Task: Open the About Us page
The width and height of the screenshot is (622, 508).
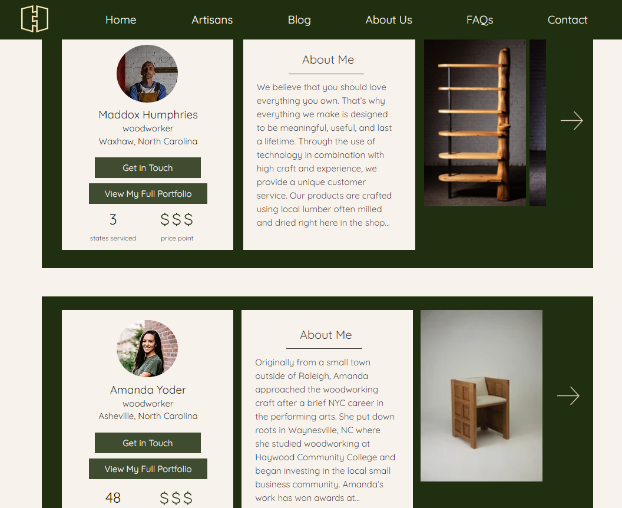Action: pos(389,20)
